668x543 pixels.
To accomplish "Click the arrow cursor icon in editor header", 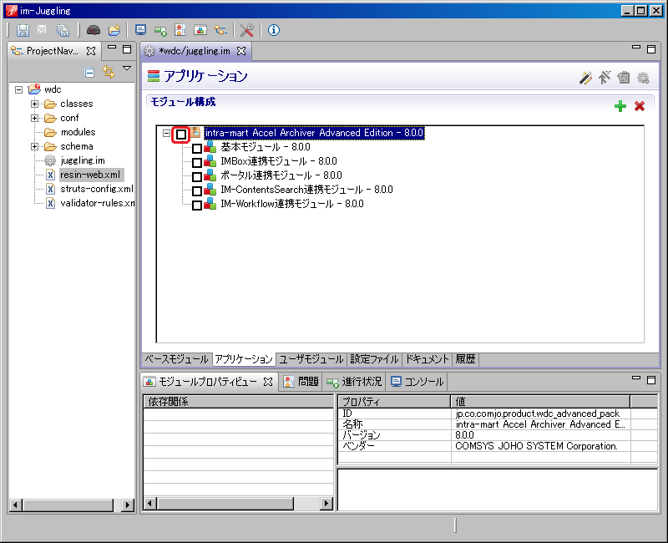I will (x=605, y=78).
